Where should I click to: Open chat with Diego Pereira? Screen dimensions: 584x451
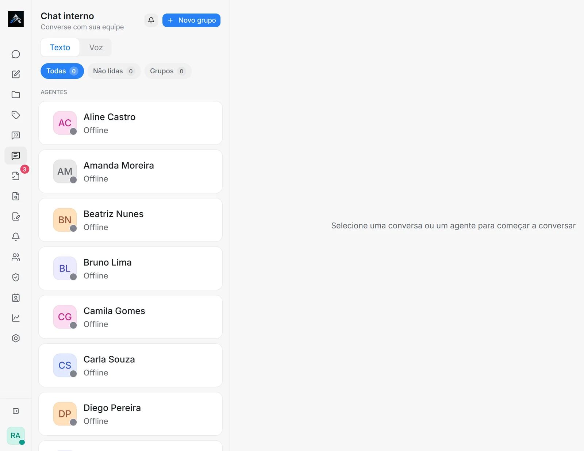pyautogui.click(x=131, y=414)
